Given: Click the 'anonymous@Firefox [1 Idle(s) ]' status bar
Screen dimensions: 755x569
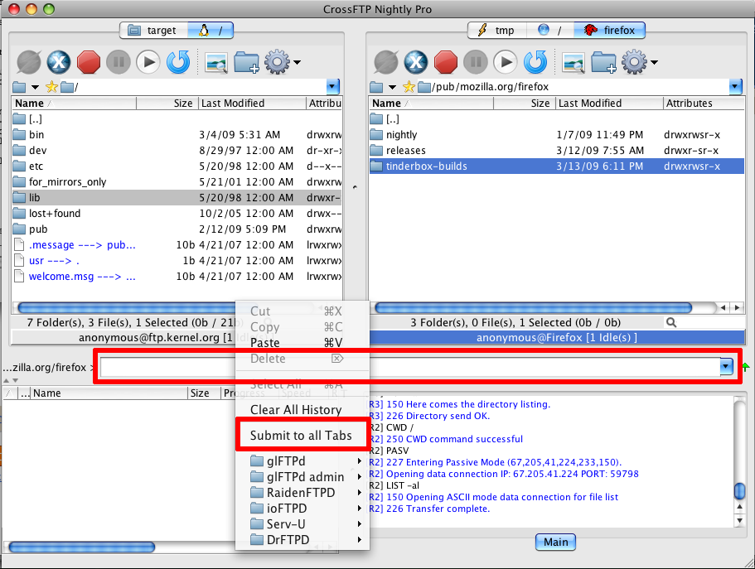Looking at the screenshot, I should (x=557, y=337).
